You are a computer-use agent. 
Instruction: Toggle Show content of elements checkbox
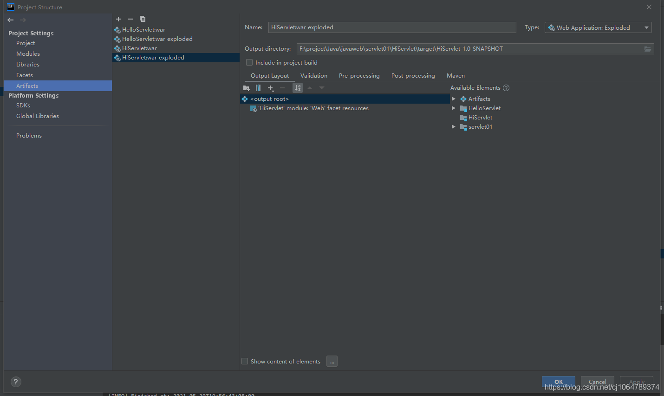coord(245,361)
